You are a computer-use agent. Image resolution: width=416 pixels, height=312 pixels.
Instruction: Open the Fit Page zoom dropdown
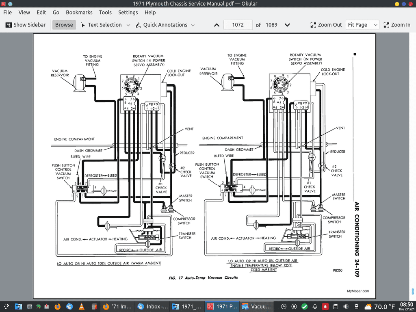(362, 25)
